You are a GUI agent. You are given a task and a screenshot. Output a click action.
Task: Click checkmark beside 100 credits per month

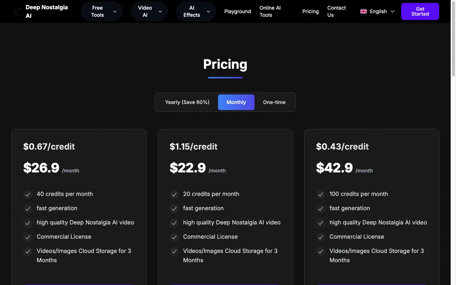pos(321,194)
